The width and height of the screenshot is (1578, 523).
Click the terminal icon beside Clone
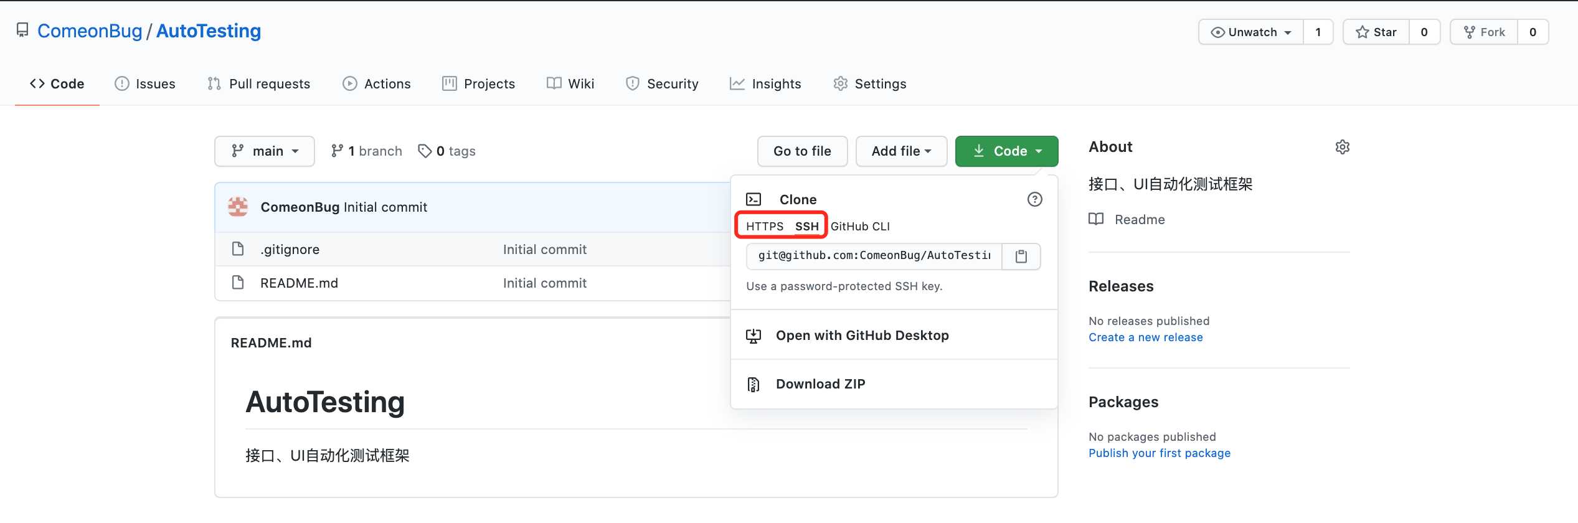pyautogui.click(x=754, y=199)
